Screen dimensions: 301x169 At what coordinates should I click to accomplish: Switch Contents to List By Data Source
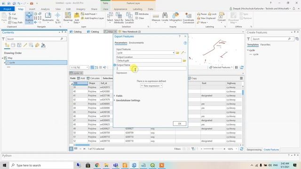pos(13,45)
